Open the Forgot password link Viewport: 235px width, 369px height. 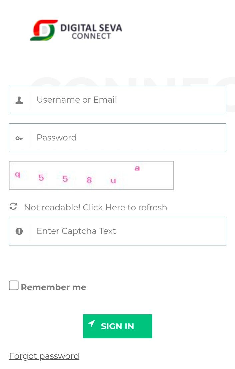(x=44, y=356)
